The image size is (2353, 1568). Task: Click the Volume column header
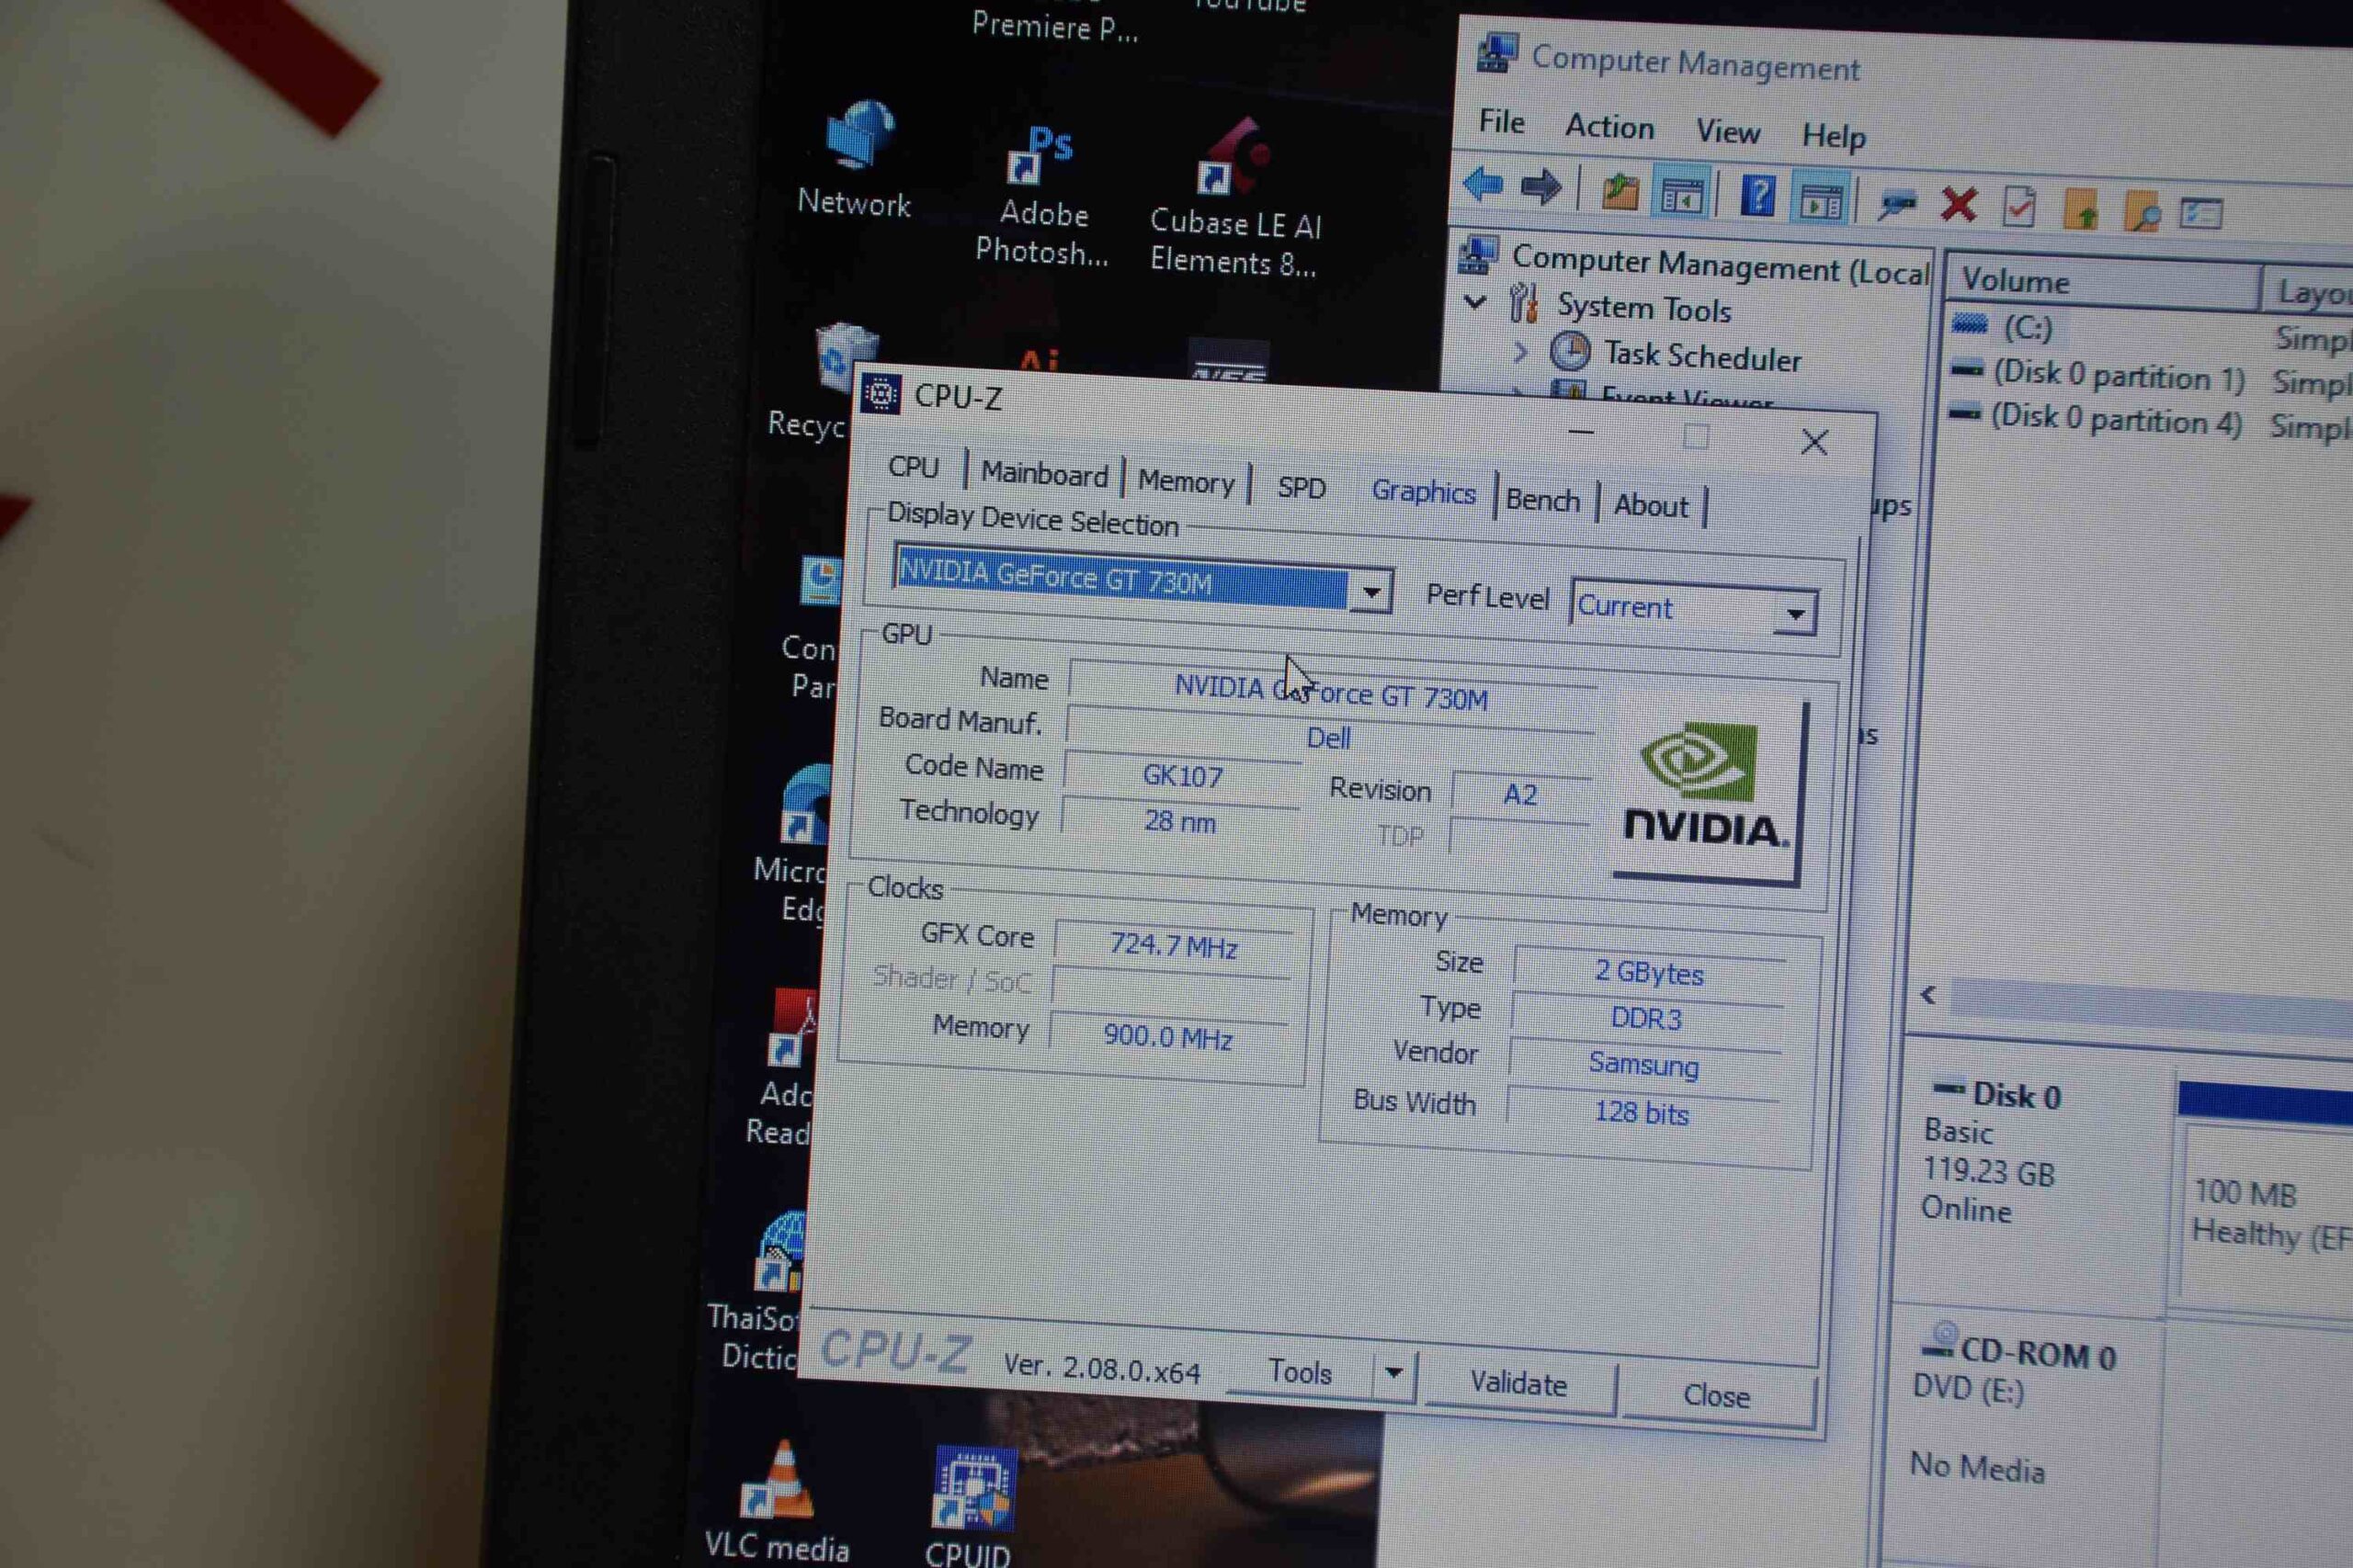pyautogui.click(x=2101, y=283)
